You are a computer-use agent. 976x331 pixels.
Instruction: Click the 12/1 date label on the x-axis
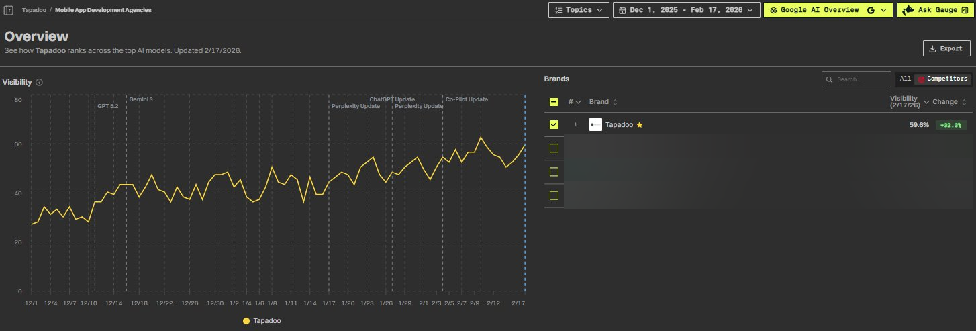click(x=32, y=303)
